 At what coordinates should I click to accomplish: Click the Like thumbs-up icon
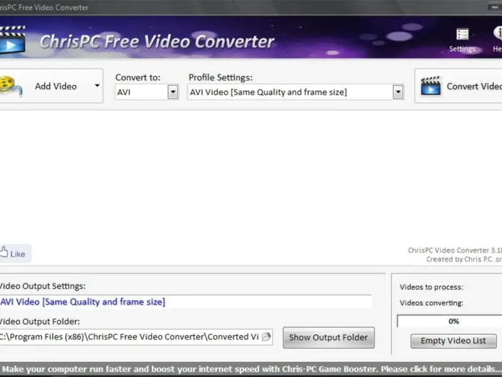4,253
